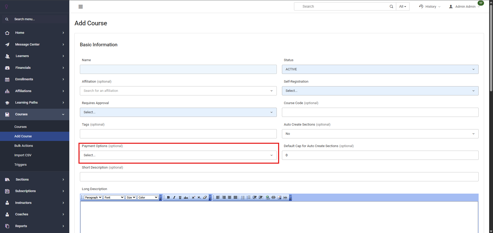Expand the Sections sidebar menu
This screenshot has width=493, height=233.
click(x=35, y=180)
